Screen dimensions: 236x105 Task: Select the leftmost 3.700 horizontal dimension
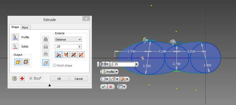tap(131, 51)
